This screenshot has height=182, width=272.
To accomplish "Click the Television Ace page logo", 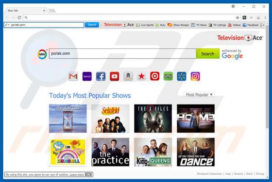I will 240,38.
